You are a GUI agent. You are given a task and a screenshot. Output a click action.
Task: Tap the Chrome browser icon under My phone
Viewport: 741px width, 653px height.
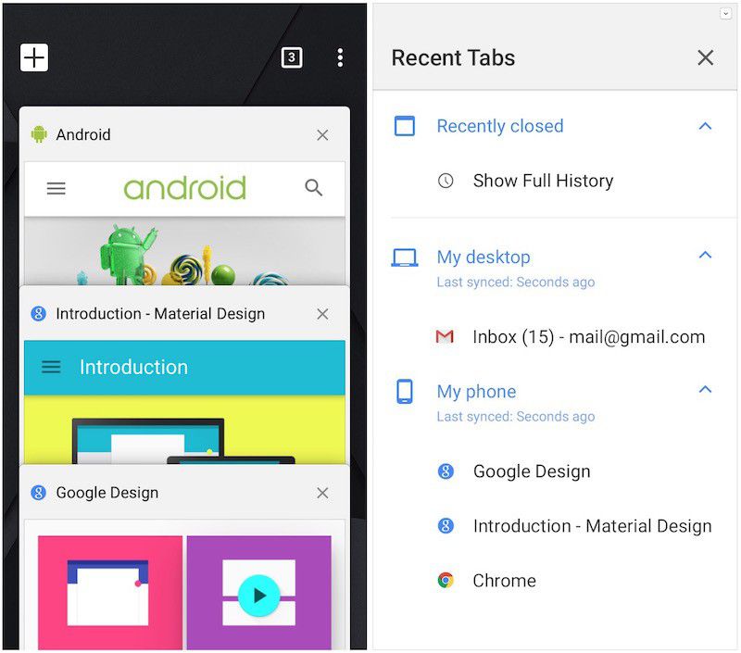[x=446, y=580]
